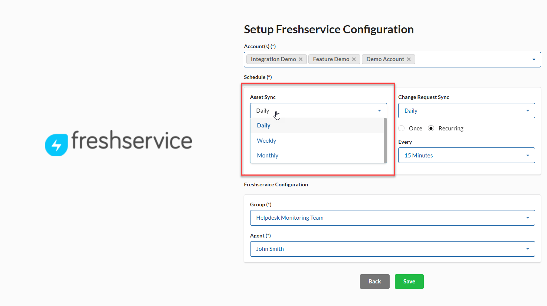This screenshot has height=306, width=547.
Task: Click the Demo Account tag label
Action: tap(385, 59)
